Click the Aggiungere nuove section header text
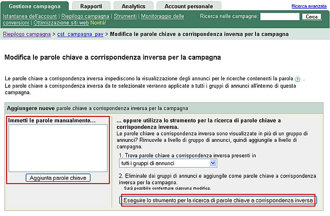This screenshot has width=330, height=216. pos(98,108)
